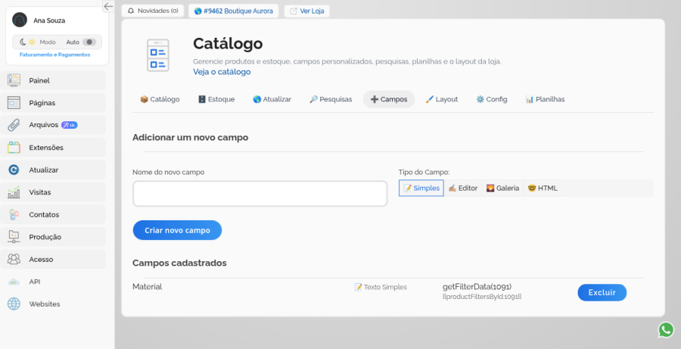Open Faturamento e Pagamentos link

[54, 55]
